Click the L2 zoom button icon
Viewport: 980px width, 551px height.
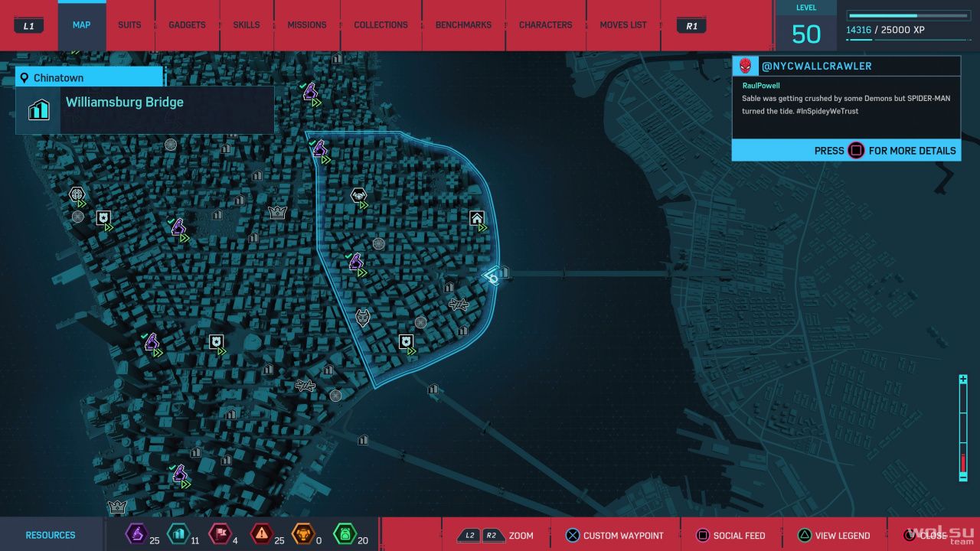click(x=468, y=536)
